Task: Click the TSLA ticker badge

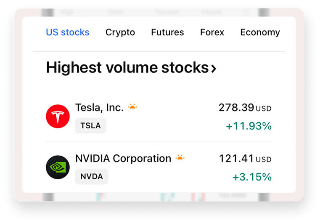Action: click(91, 126)
